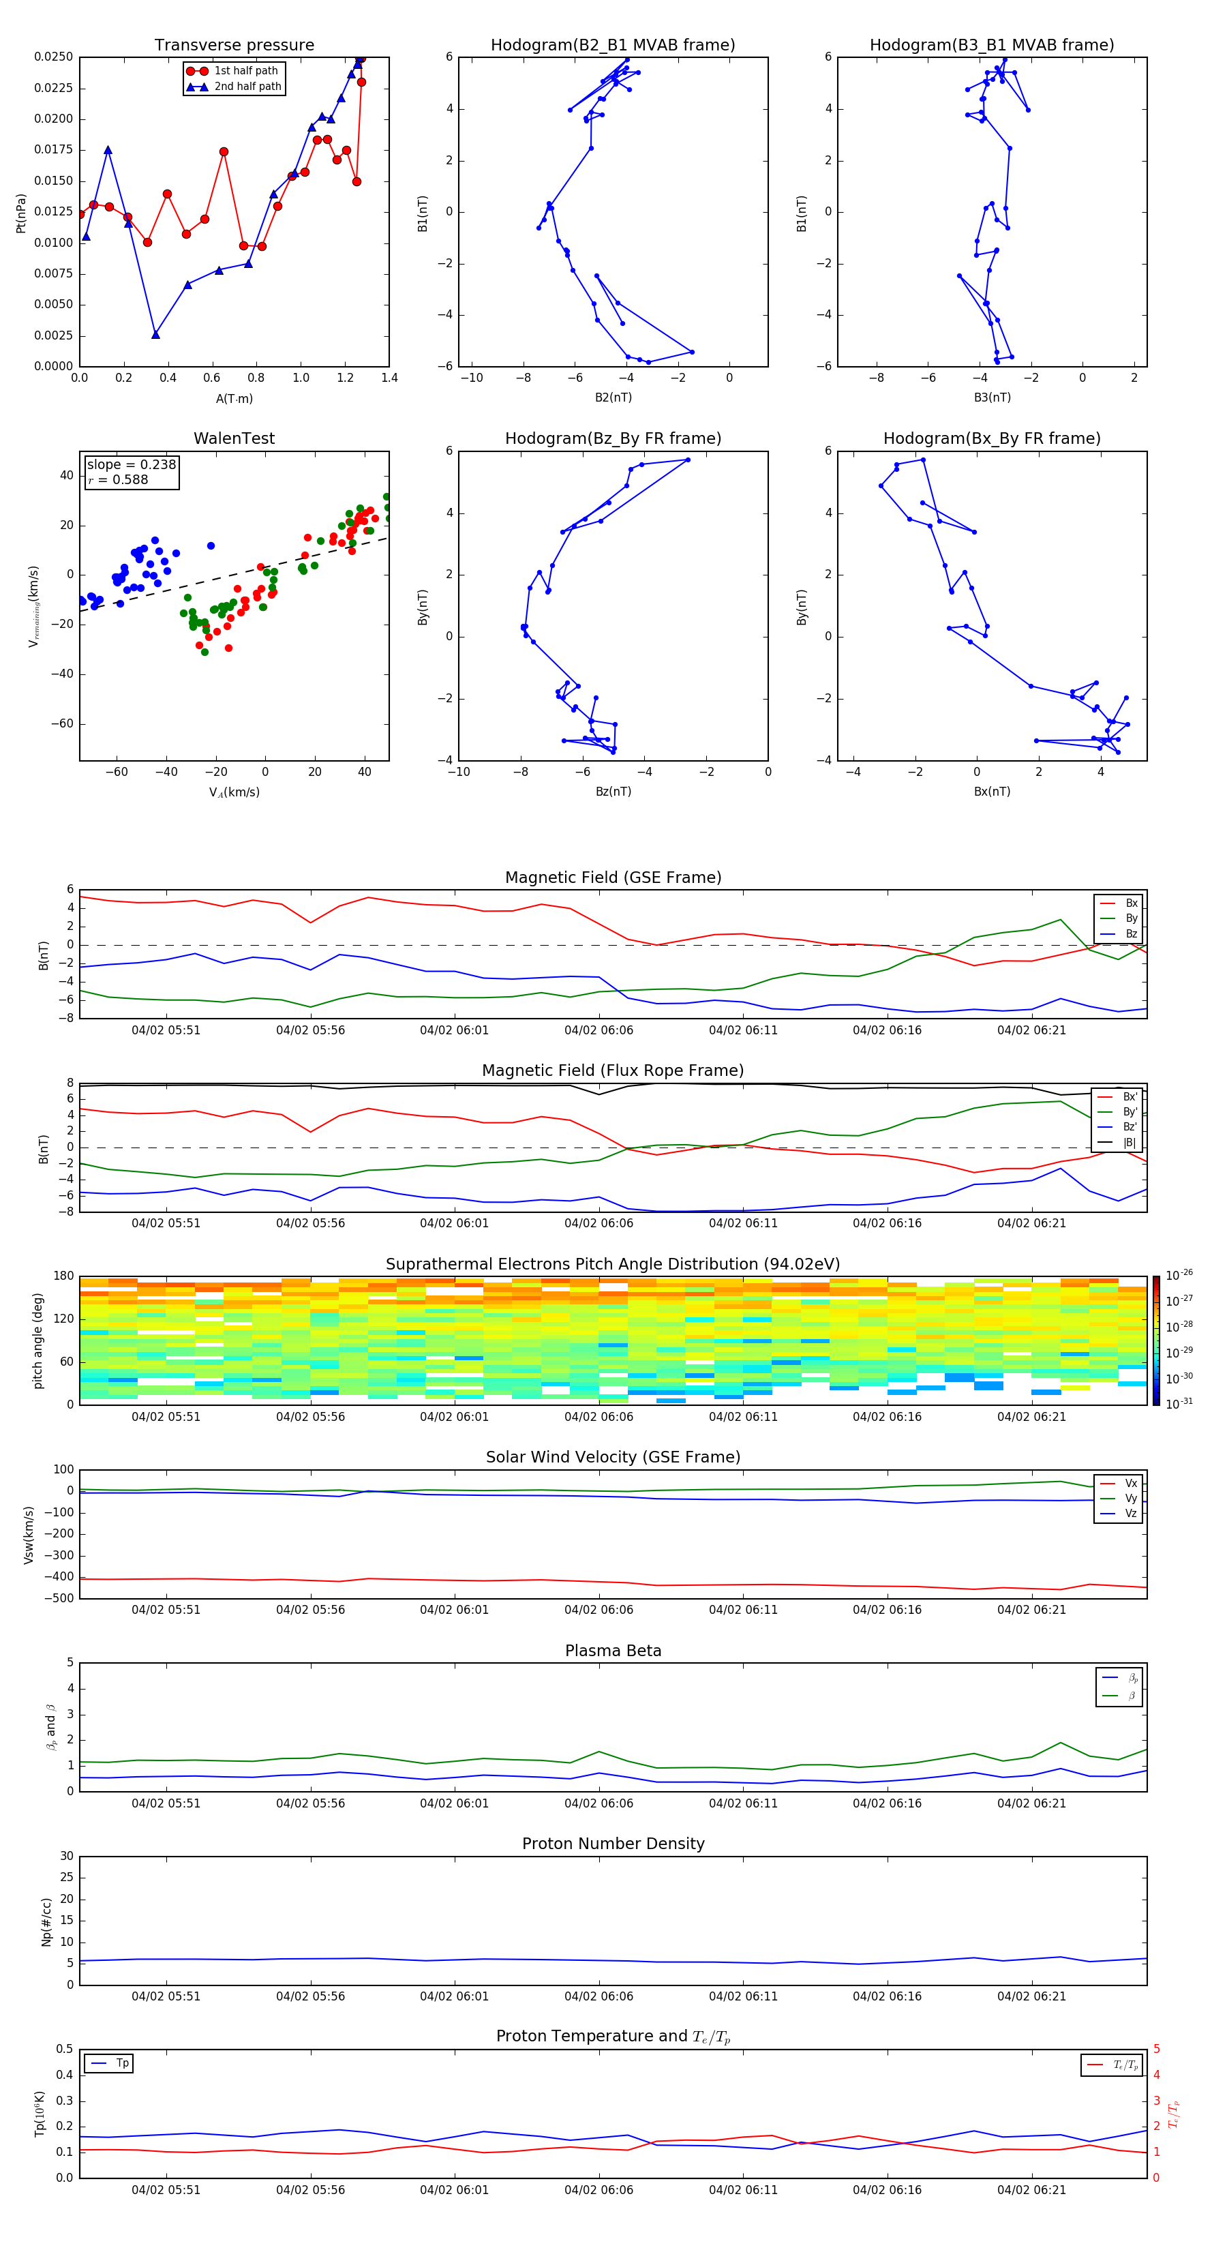Click the Te/Tp legend box in temperature plot
The width and height of the screenshot is (1227, 2250).
pos(1112,2066)
